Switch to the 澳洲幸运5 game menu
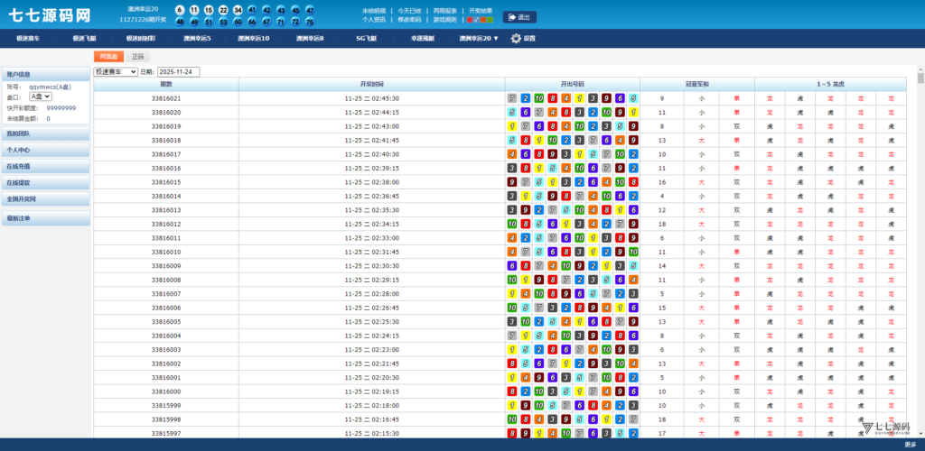925x451 pixels. pos(197,38)
